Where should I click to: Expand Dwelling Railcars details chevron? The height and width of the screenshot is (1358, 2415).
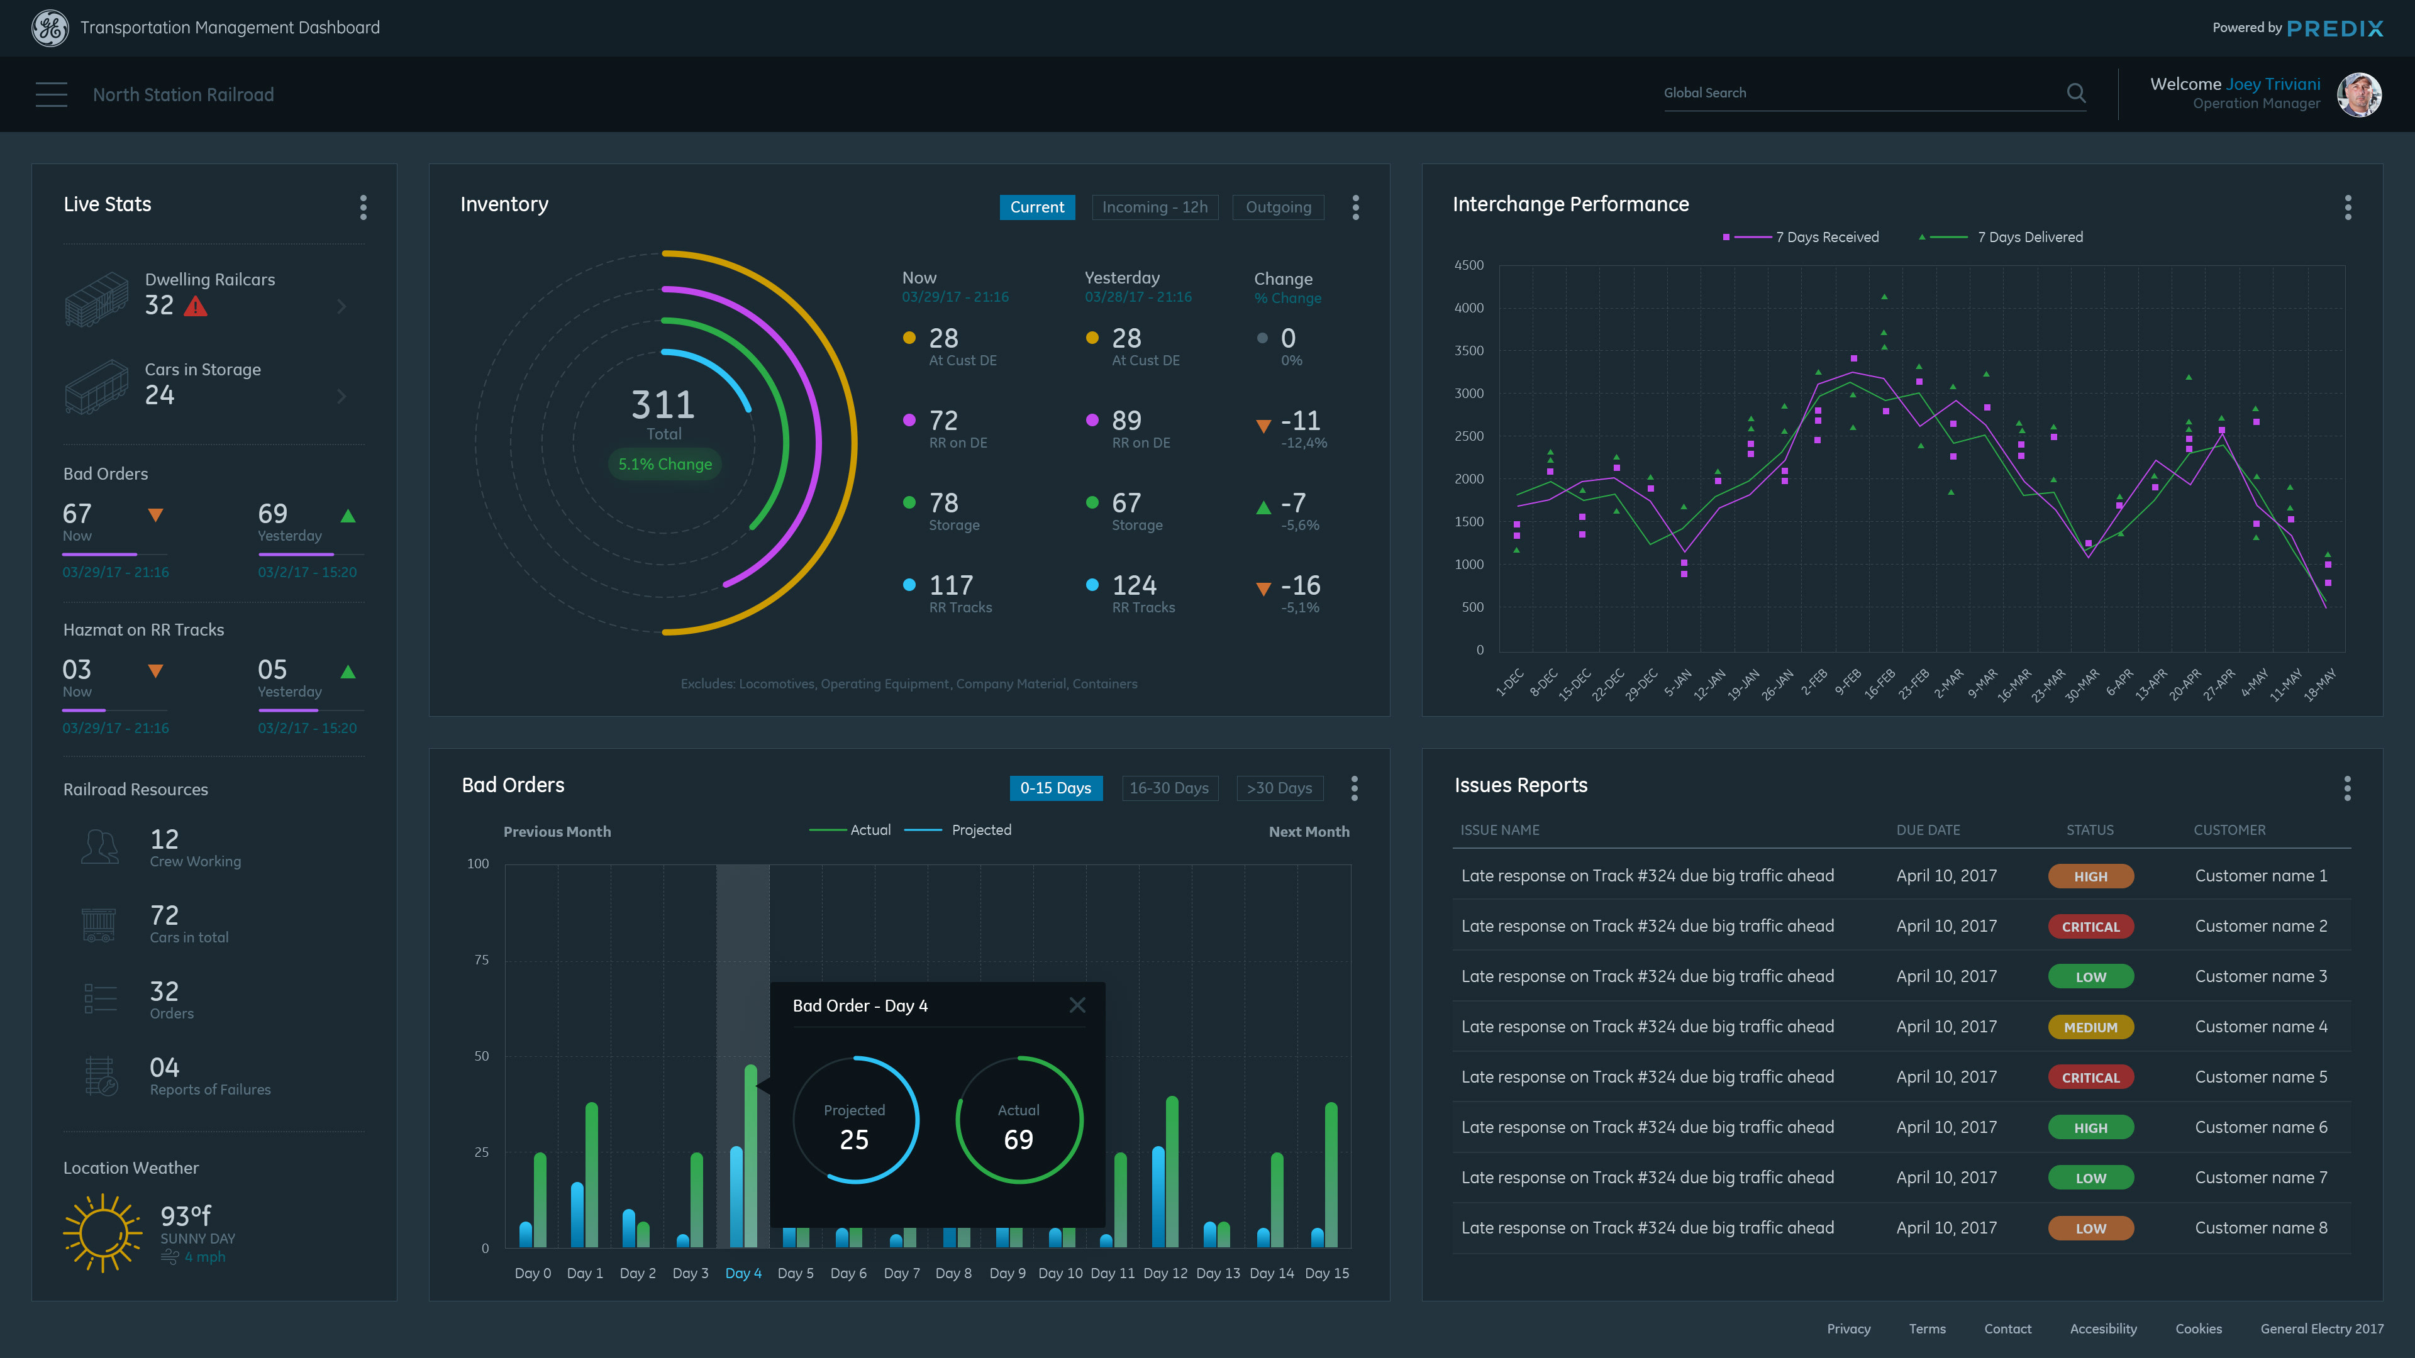341,306
